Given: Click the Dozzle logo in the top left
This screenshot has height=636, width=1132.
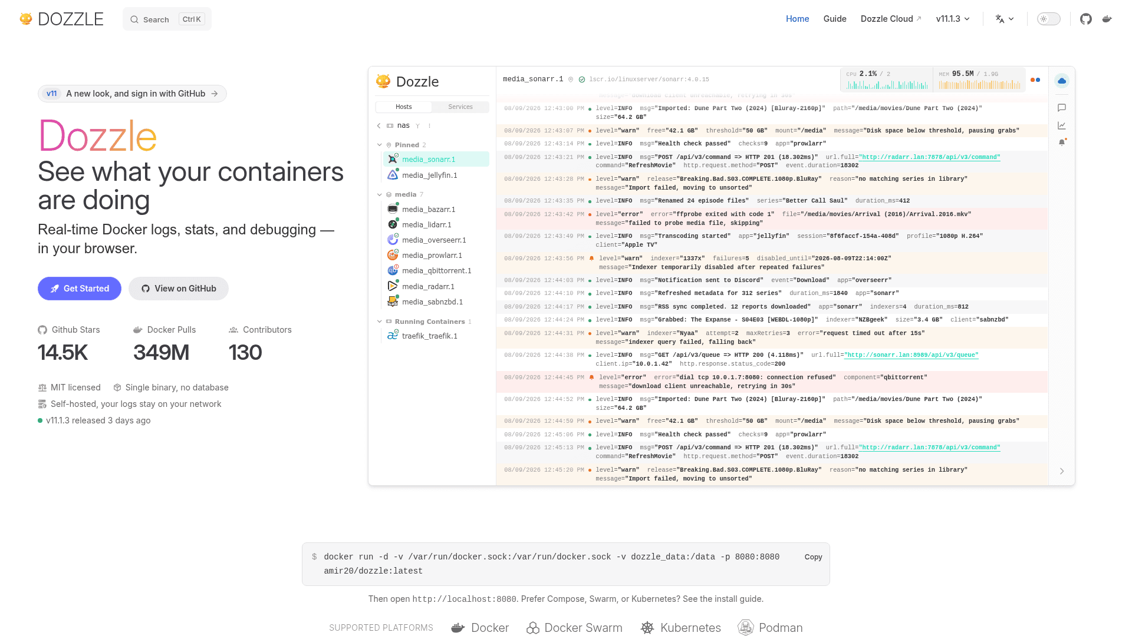Looking at the screenshot, I should pyautogui.click(x=61, y=19).
